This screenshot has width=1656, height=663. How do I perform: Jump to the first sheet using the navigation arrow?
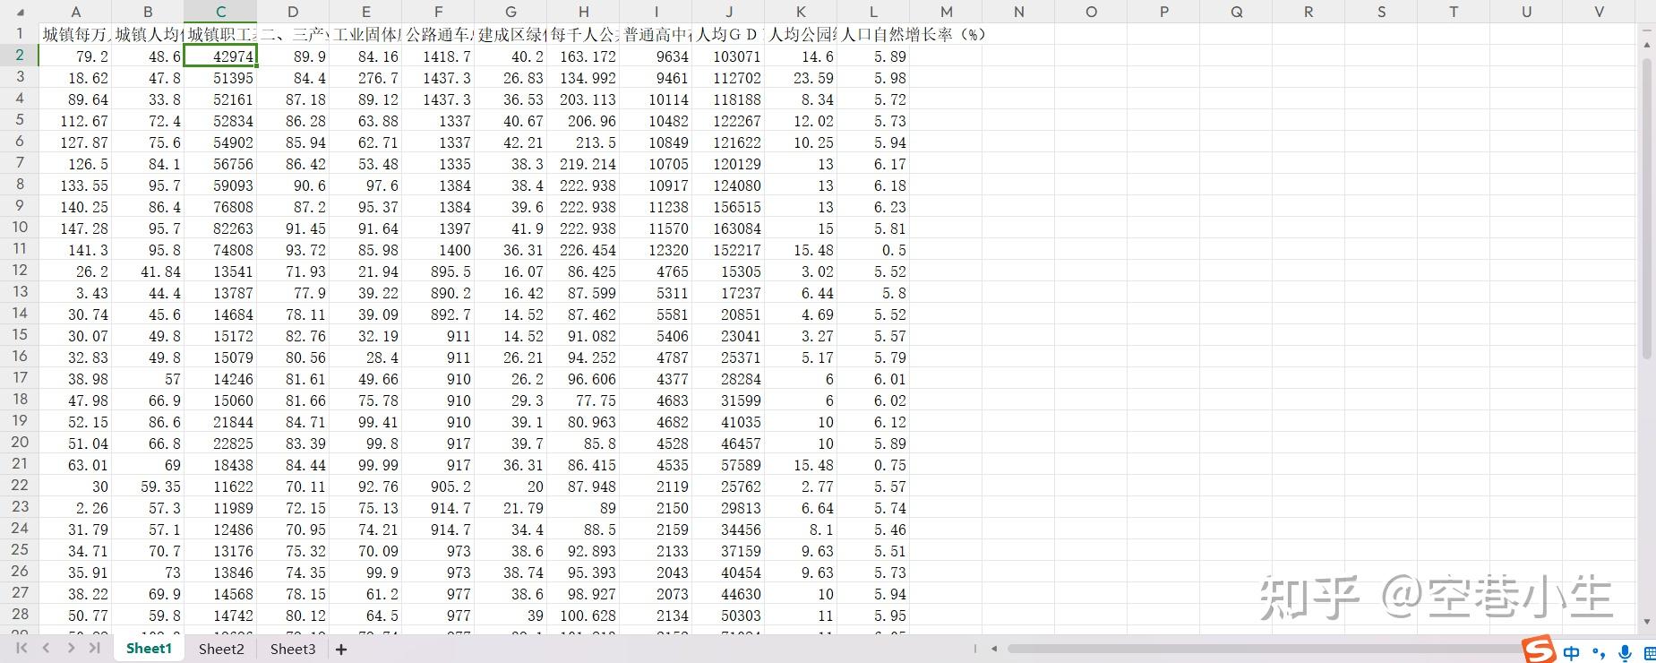click(21, 648)
